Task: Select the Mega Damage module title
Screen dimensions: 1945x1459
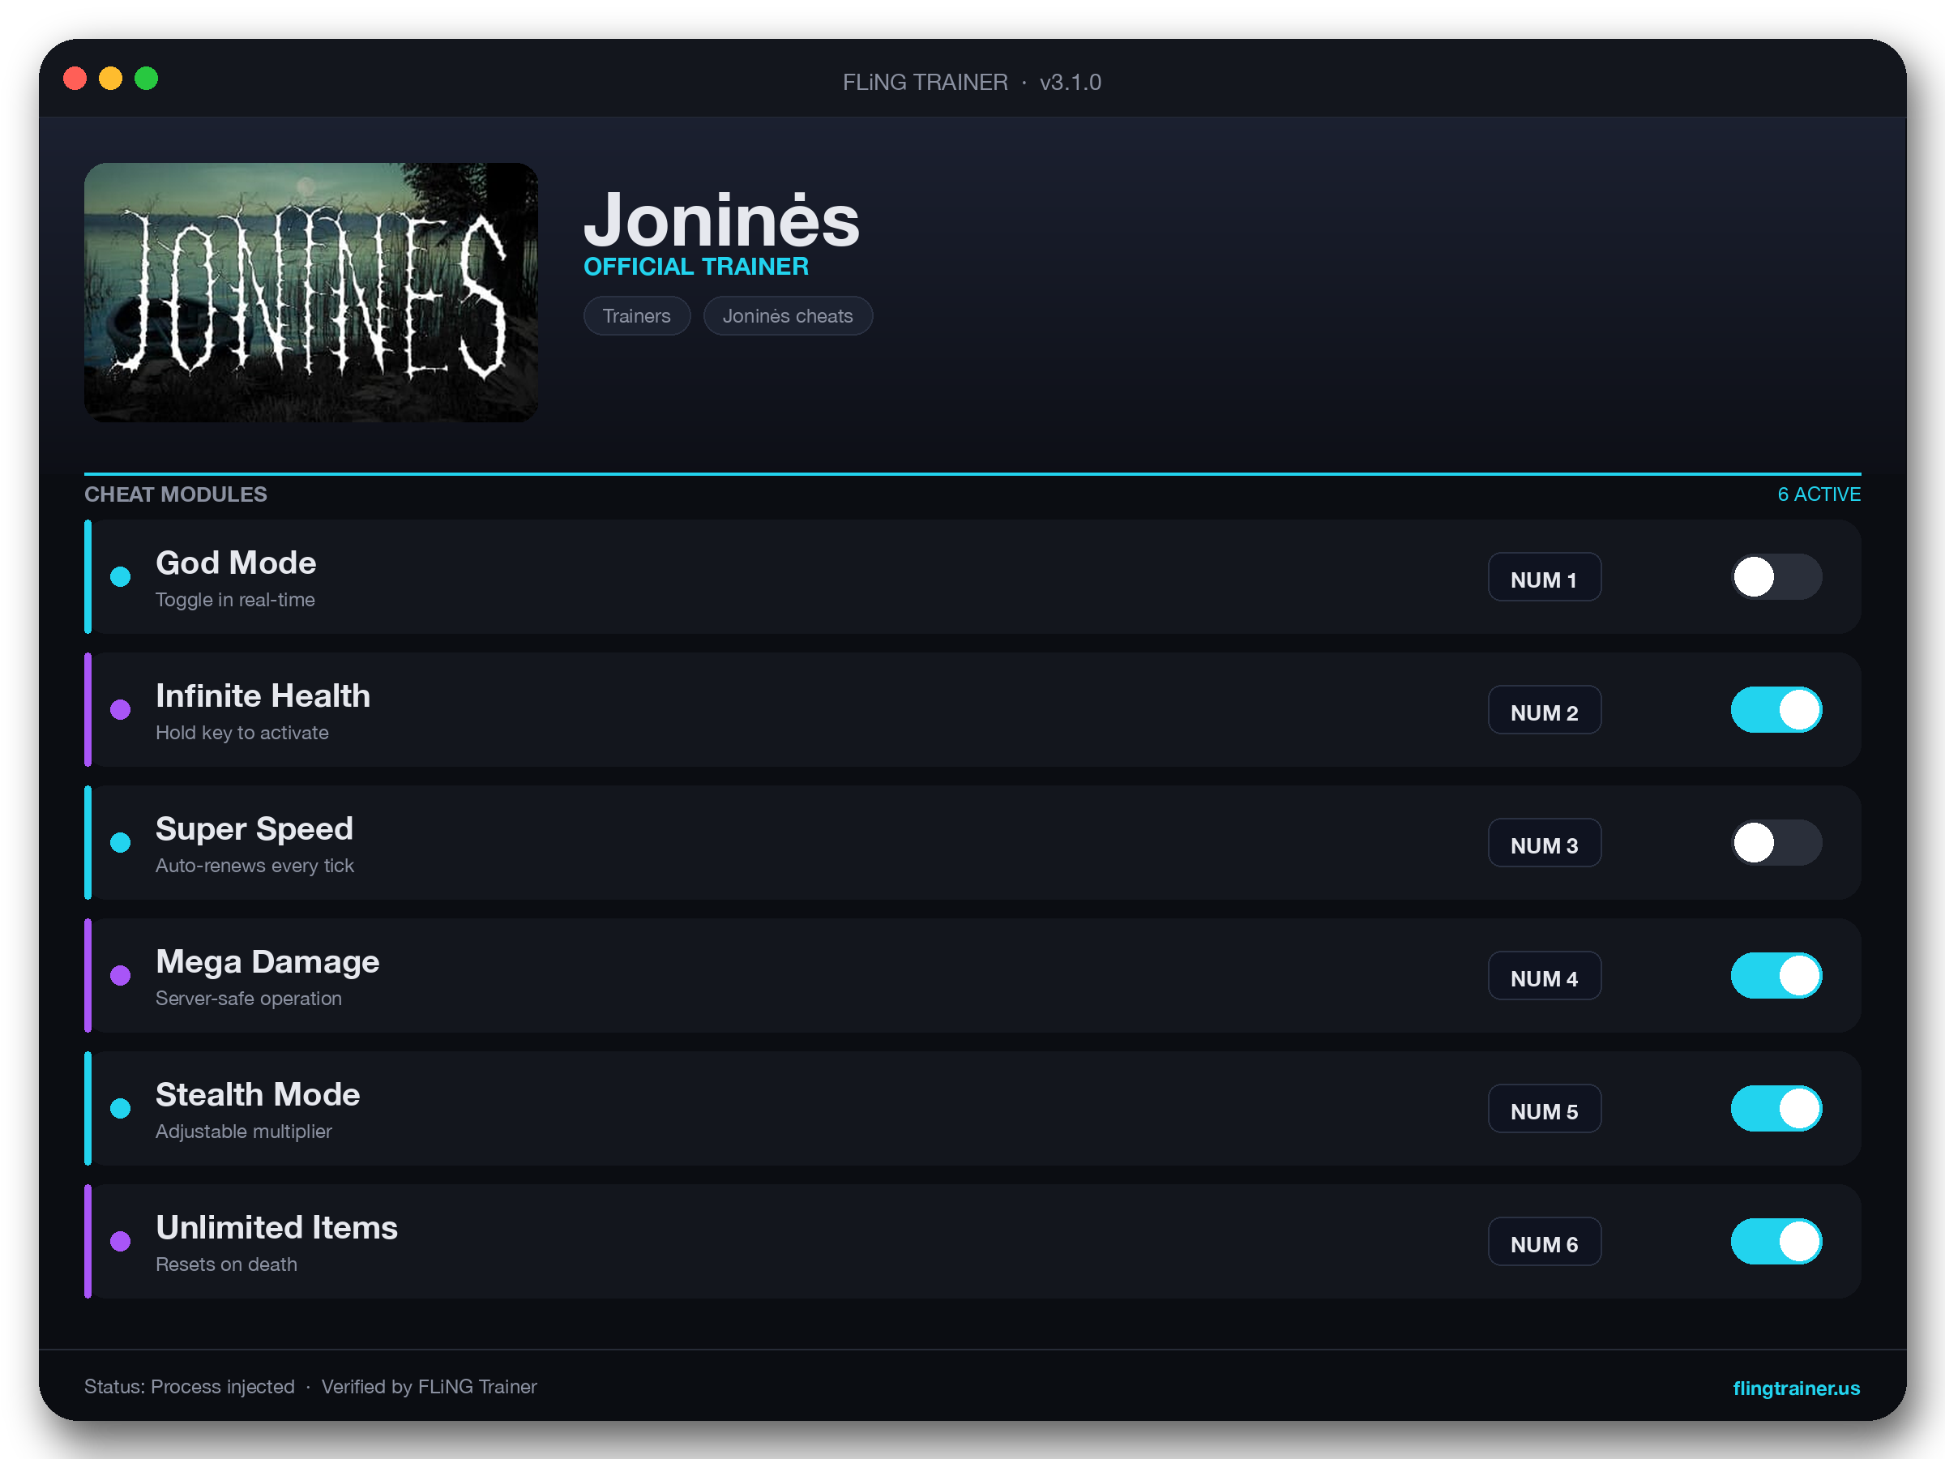Action: 267,961
